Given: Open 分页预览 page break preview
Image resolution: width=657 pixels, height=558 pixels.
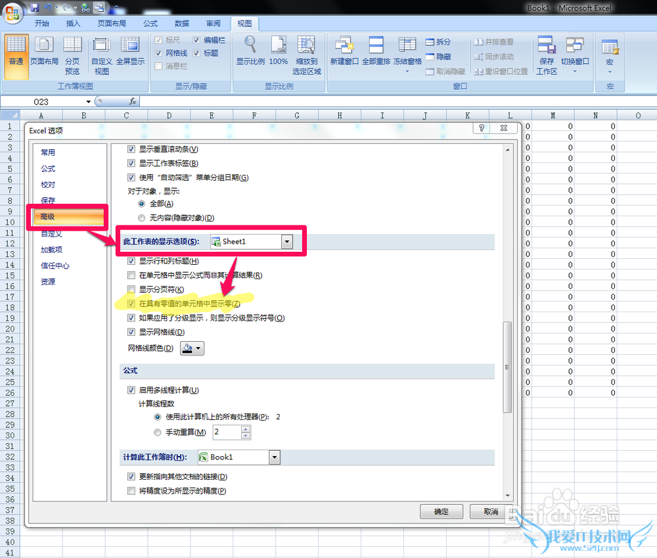Looking at the screenshot, I should coord(72,56).
